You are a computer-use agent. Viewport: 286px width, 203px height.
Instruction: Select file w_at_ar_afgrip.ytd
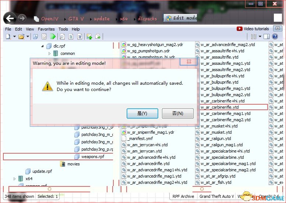click(x=218, y=176)
